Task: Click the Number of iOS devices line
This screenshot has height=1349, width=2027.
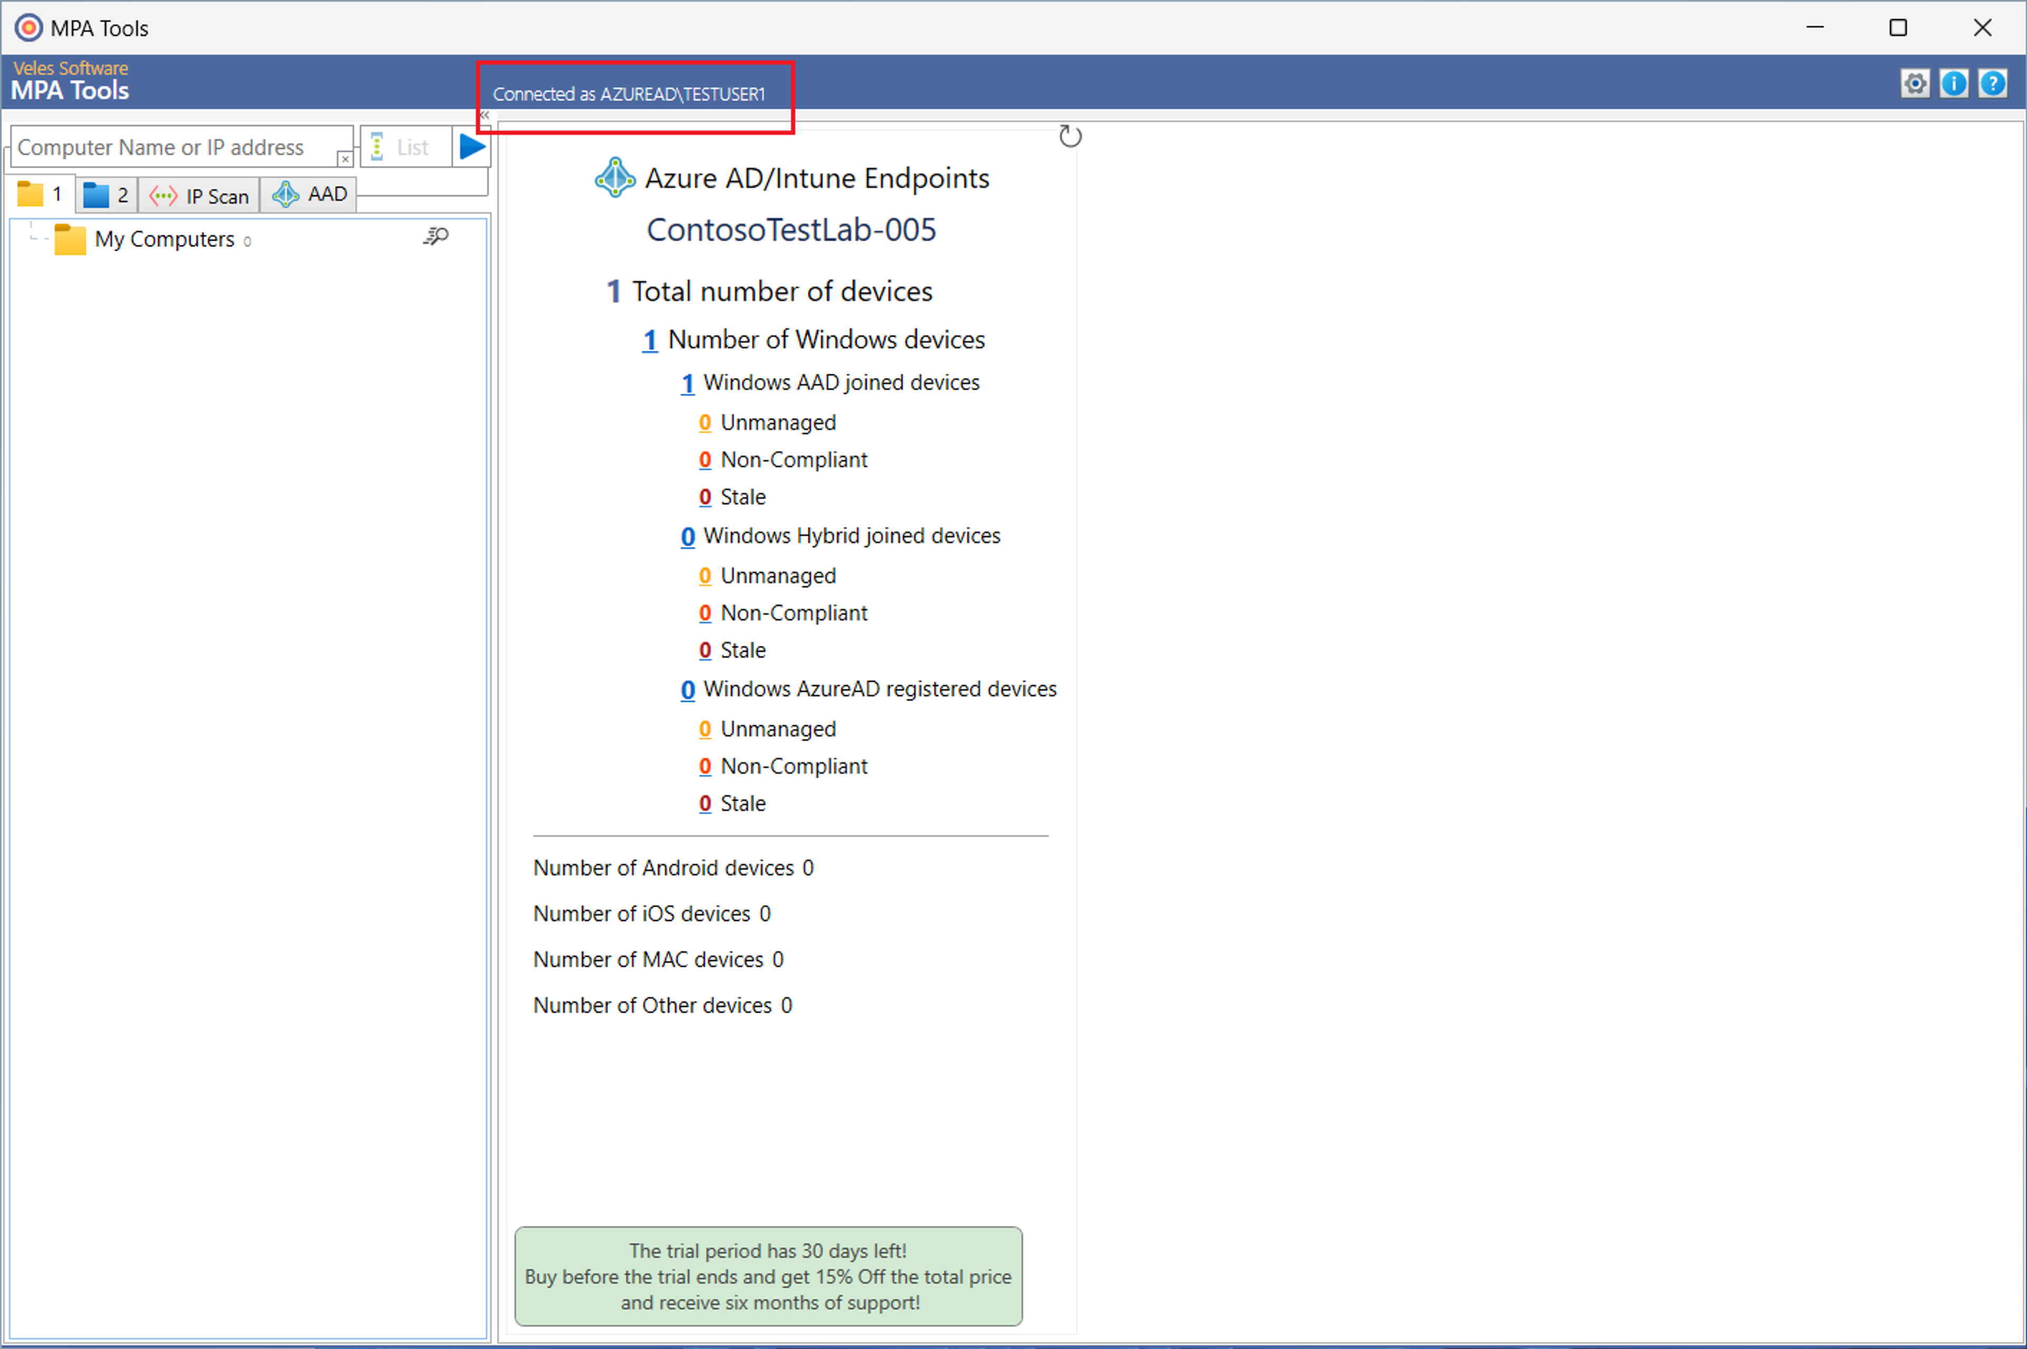Action: [652, 914]
